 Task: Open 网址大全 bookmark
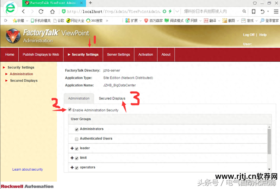click(x=75, y=21)
